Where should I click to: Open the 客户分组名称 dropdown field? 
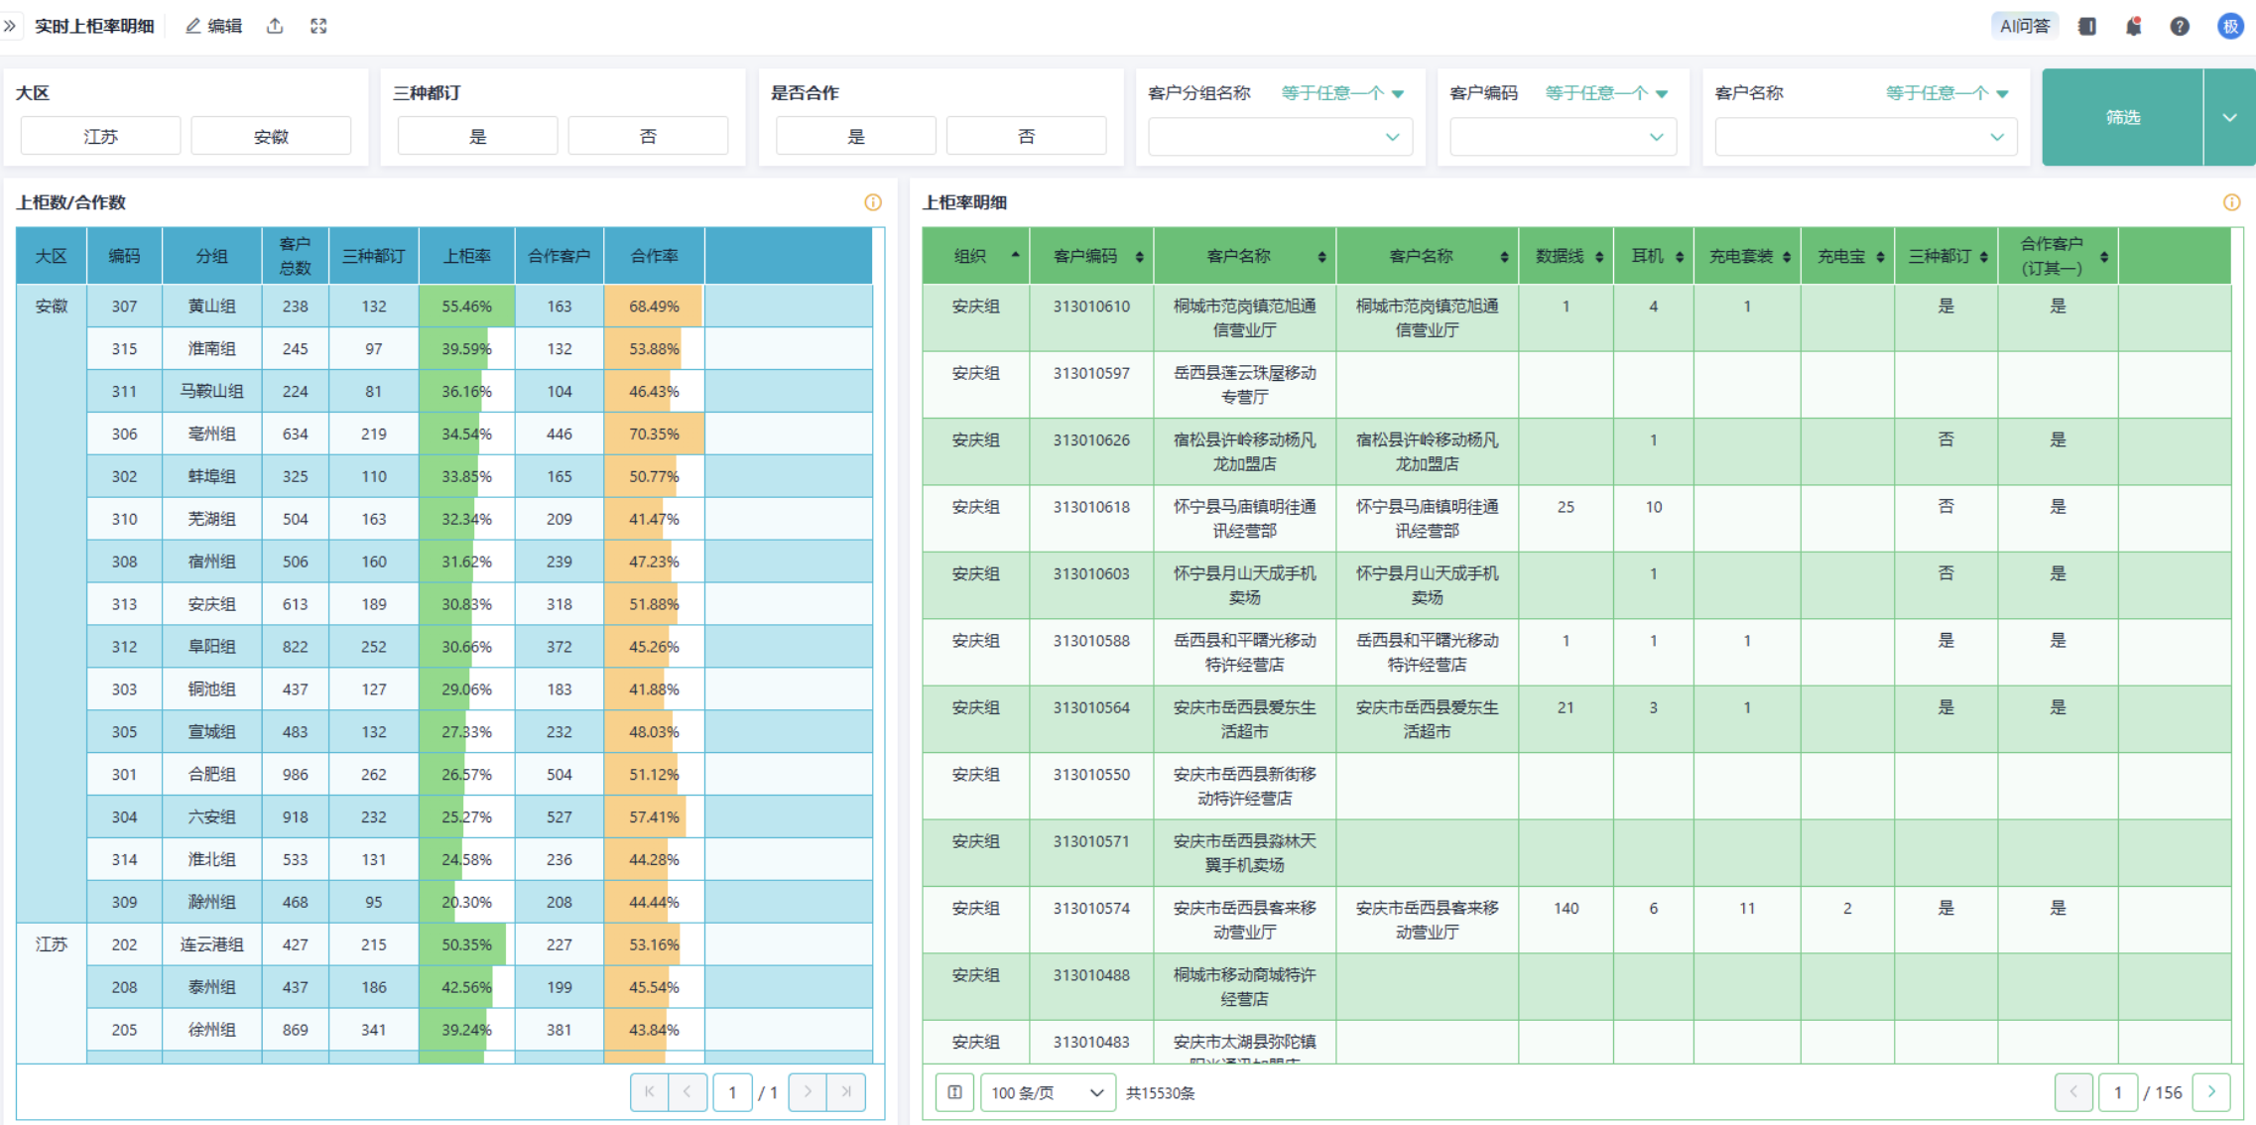pos(1279,137)
